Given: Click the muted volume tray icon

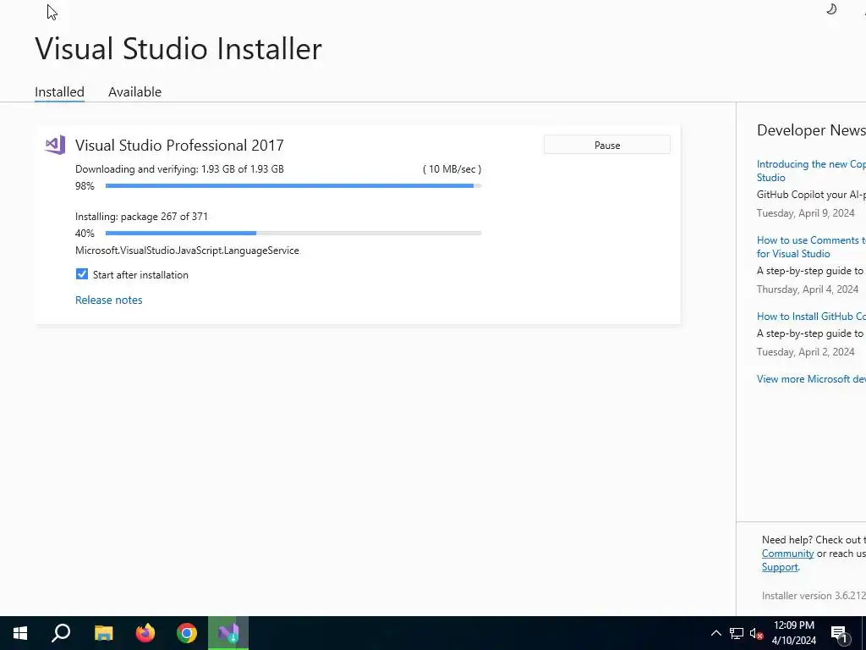Looking at the screenshot, I should tap(757, 633).
